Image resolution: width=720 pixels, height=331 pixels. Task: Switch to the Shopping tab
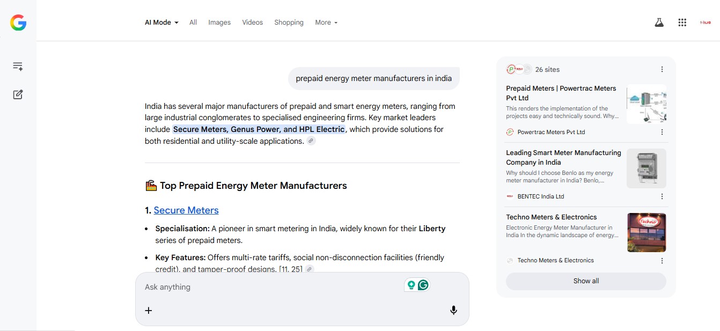pos(289,23)
